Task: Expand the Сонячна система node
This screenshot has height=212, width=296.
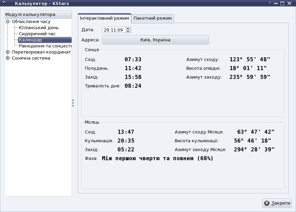Action: 7,58
